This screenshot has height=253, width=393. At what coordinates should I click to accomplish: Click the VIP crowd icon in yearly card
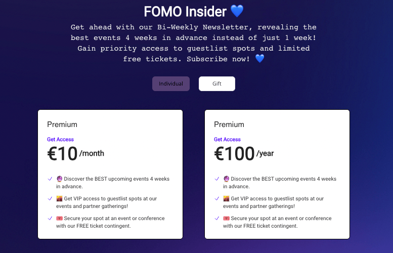click(226, 198)
